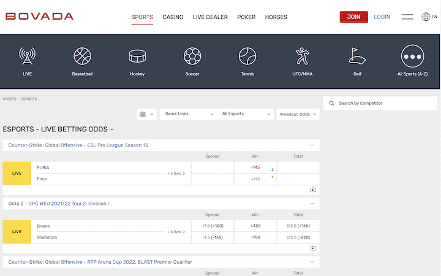The width and height of the screenshot is (441, 276).
Task: Select the Soccer sport icon
Action: 192,56
